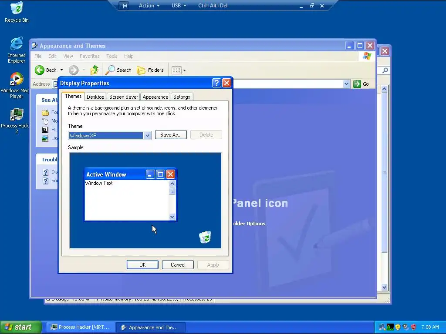Launch the Internet Explorer desktop icon
Image resolution: width=446 pixels, height=334 pixels.
tap(17, 50)
